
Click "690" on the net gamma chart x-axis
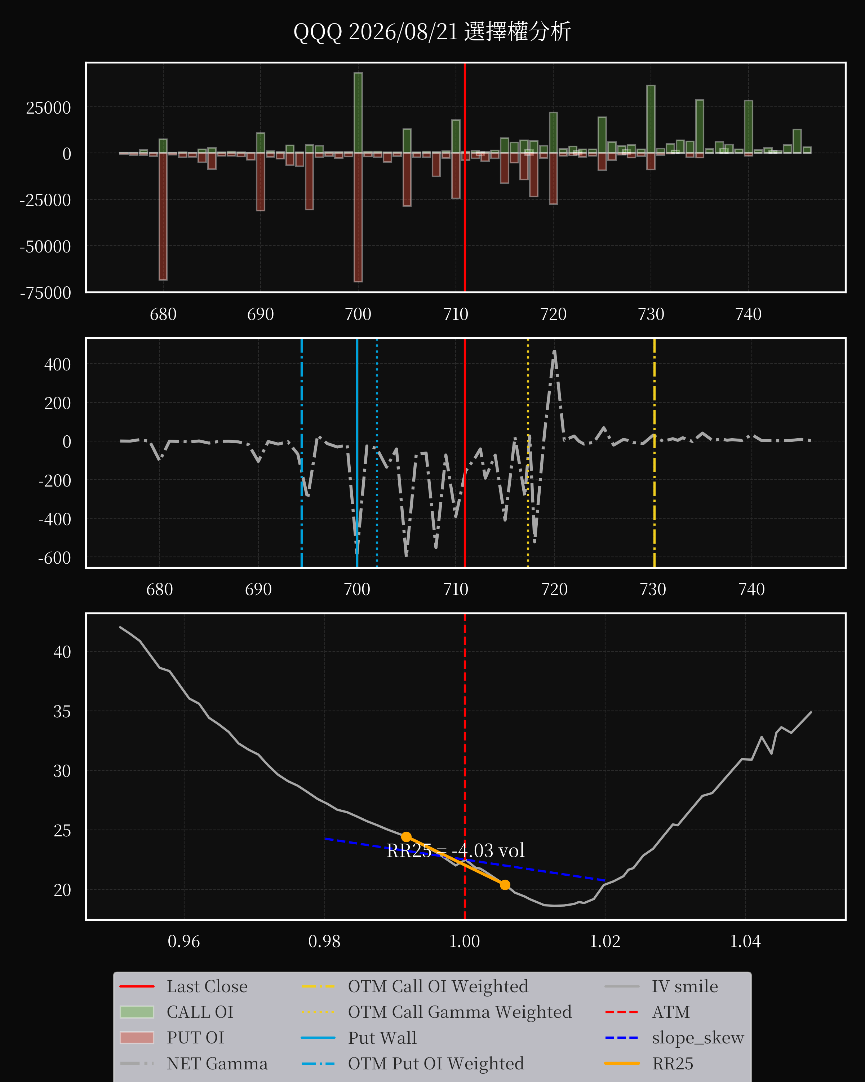[258, 589]
